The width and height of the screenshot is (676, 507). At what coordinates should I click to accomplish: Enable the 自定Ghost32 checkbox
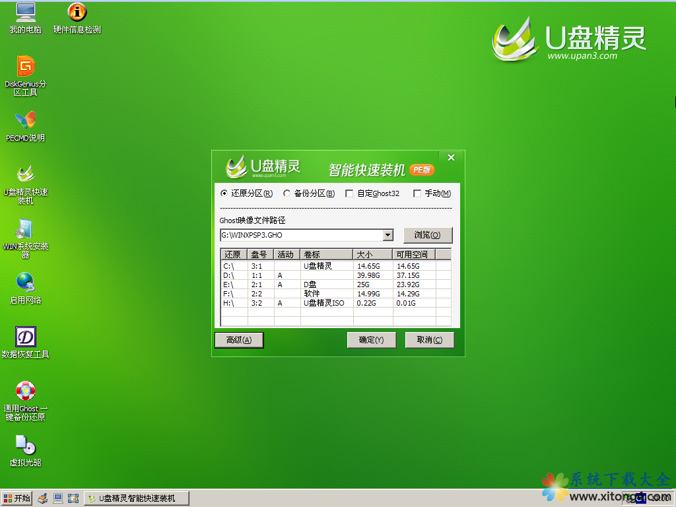click(372, 193)
